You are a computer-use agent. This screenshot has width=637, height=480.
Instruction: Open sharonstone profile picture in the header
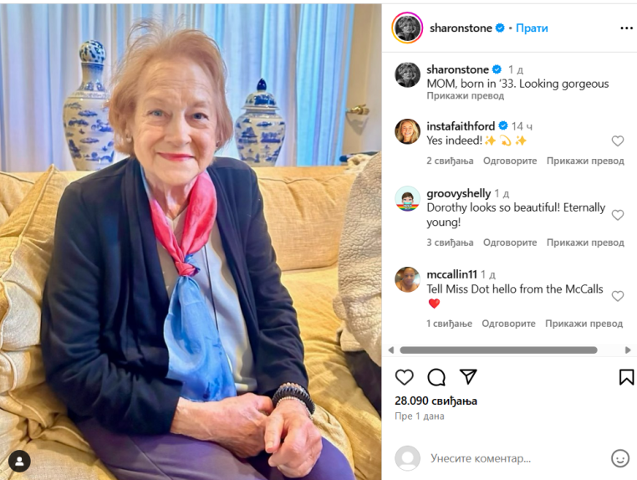(x=407, y=28)
